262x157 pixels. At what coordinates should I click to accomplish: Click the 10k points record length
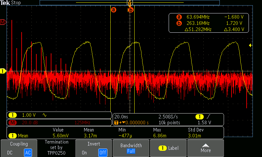coord(169,123)
